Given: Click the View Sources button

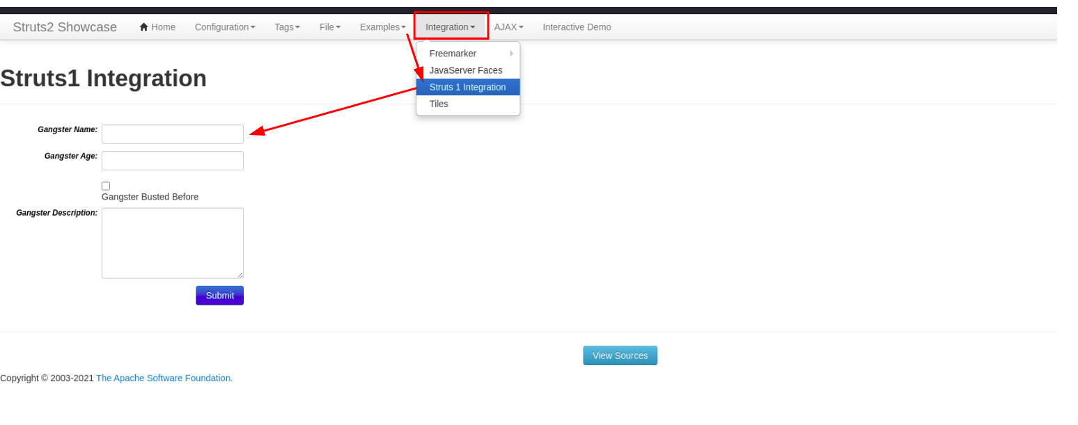Looking at the screenshot, I should coord(620,355).
